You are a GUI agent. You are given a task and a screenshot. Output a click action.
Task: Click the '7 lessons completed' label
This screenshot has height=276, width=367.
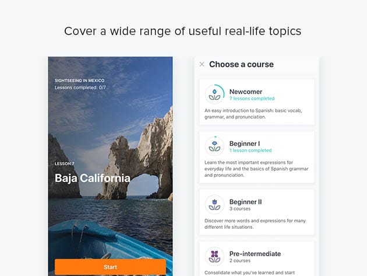coord(252,99)
